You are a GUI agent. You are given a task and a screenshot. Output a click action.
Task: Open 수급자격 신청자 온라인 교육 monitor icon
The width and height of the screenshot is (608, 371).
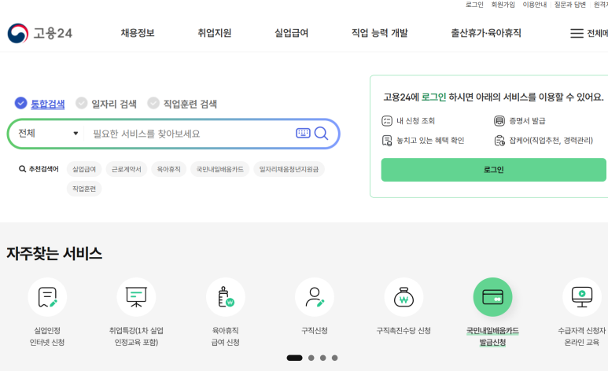pyautogui.click(x=582, y=297)
